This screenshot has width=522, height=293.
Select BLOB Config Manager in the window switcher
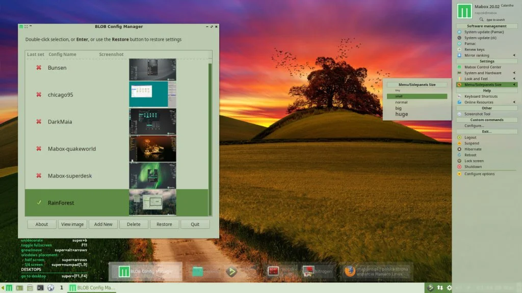(x=145, y=272)
